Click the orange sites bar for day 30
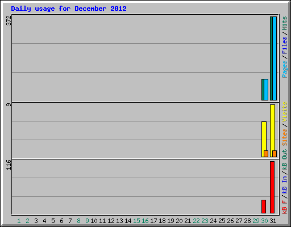The height and width of the screenshot is (227, 291). [x=266, y=154]
